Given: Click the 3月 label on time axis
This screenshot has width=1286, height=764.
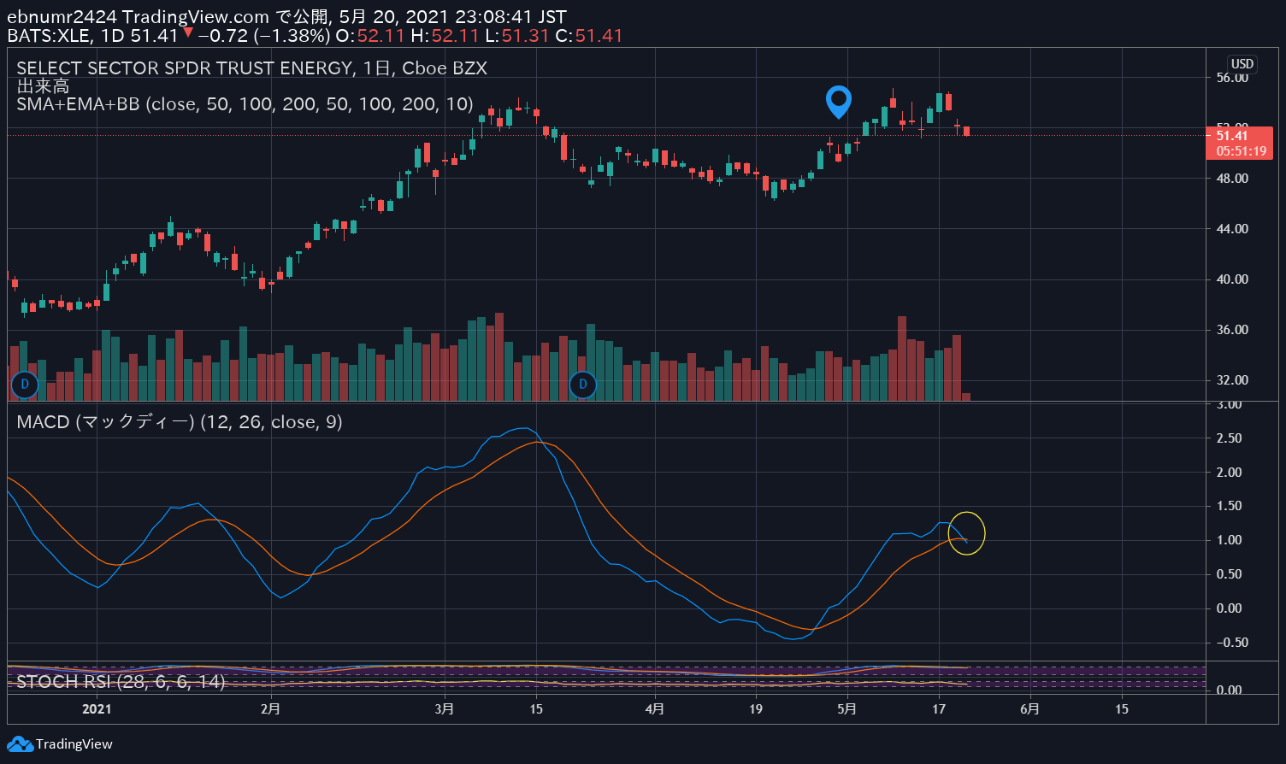Looking at the screenshot, I should 444,708.
